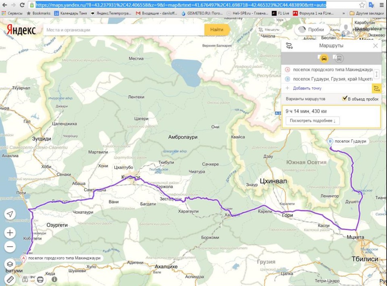387x286 pixels.
Task: Select the public transport bus icon
Action: [339, 58]
